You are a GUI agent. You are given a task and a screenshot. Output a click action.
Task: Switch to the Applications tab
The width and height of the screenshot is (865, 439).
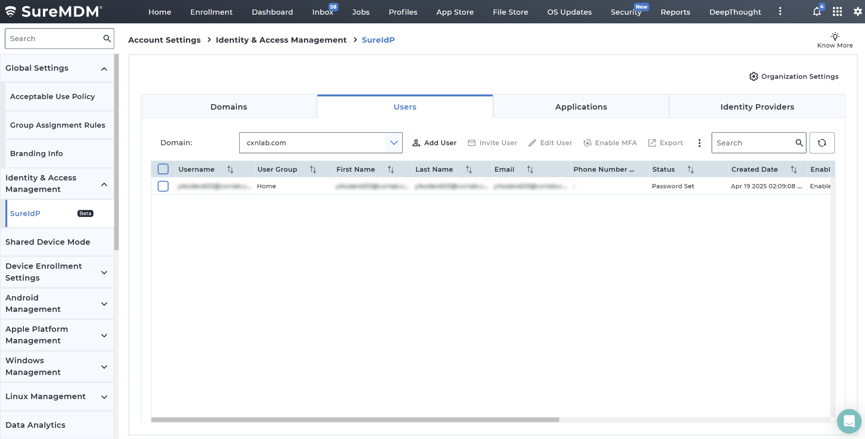click(x=581, y=107)
